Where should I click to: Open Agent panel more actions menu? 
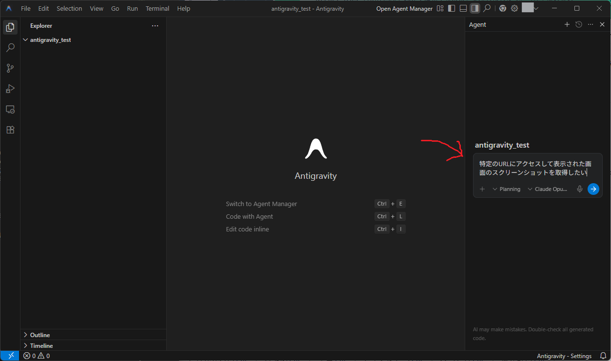[591, 24]
